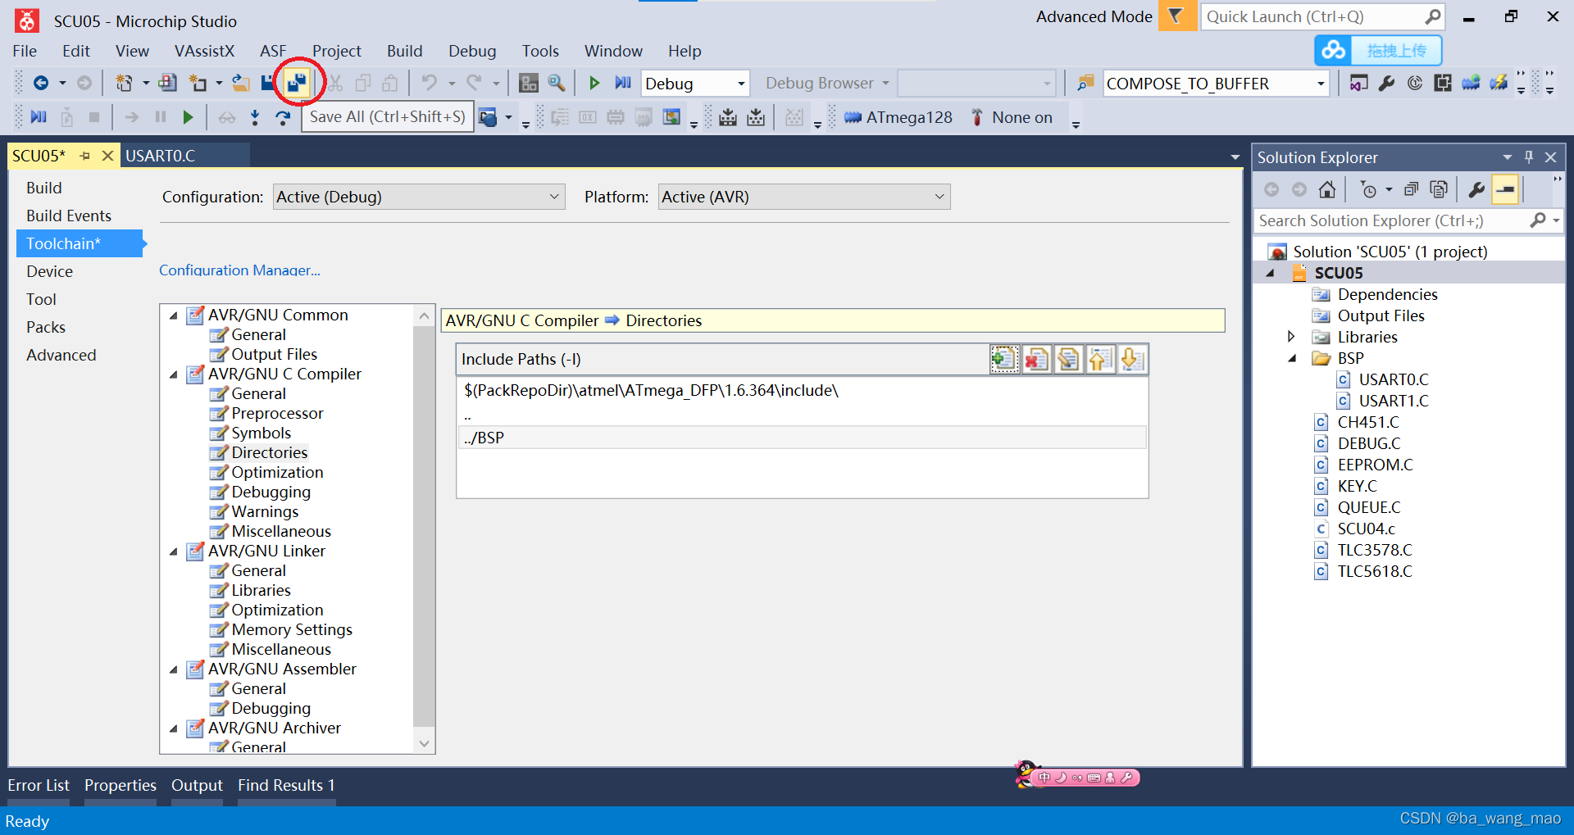Collapse the AVR/GNU Linker node
The height and width of the screenshot is (835, 1574).
click(174, 551)
